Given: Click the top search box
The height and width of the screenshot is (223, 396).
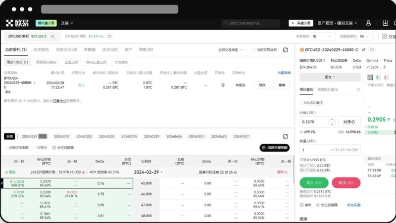Looking at the screenshot, I should click(251, 23).
